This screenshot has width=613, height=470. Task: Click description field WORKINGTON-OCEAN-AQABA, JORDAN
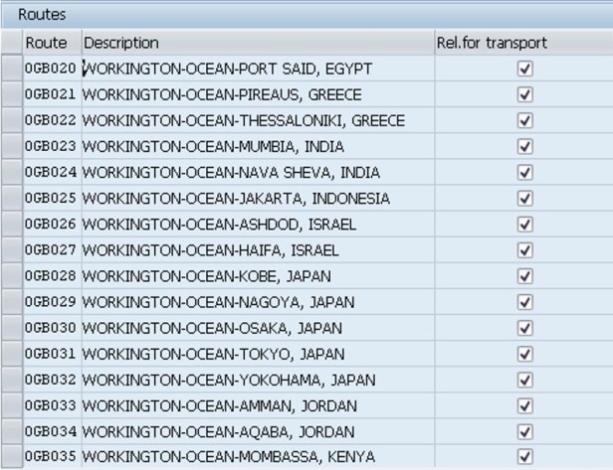tap(219, 431)
